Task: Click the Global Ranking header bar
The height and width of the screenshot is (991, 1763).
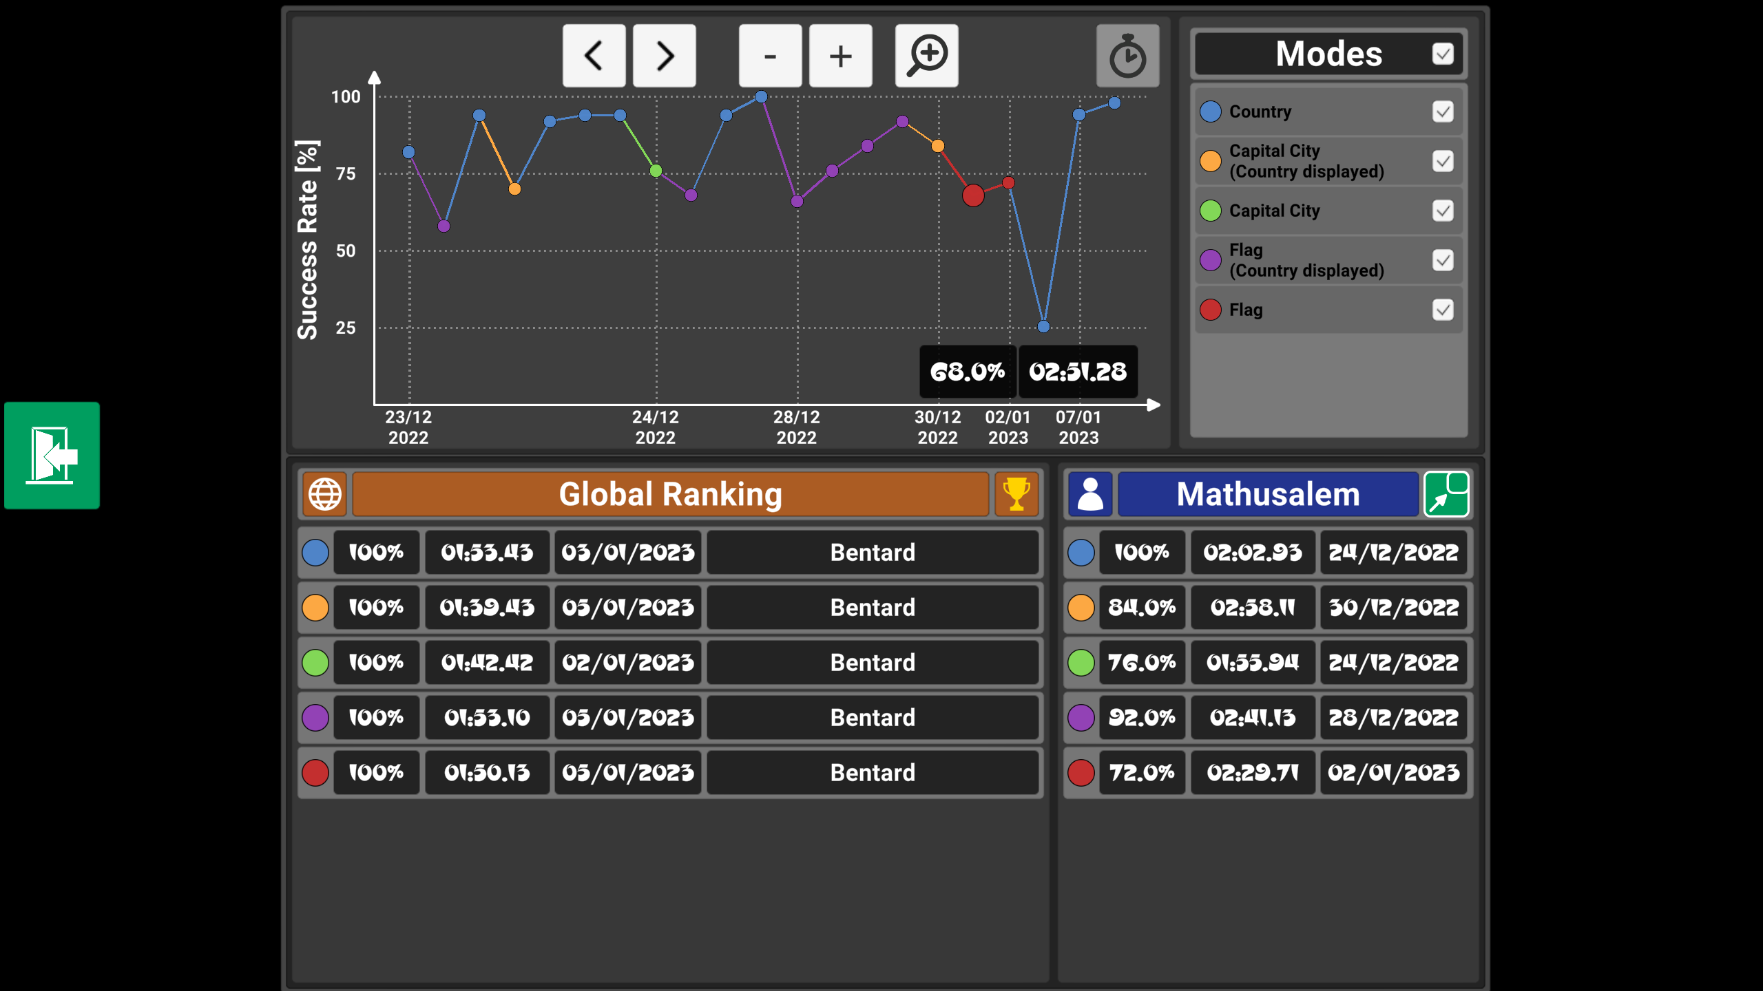Action: [x=670, y=494]
